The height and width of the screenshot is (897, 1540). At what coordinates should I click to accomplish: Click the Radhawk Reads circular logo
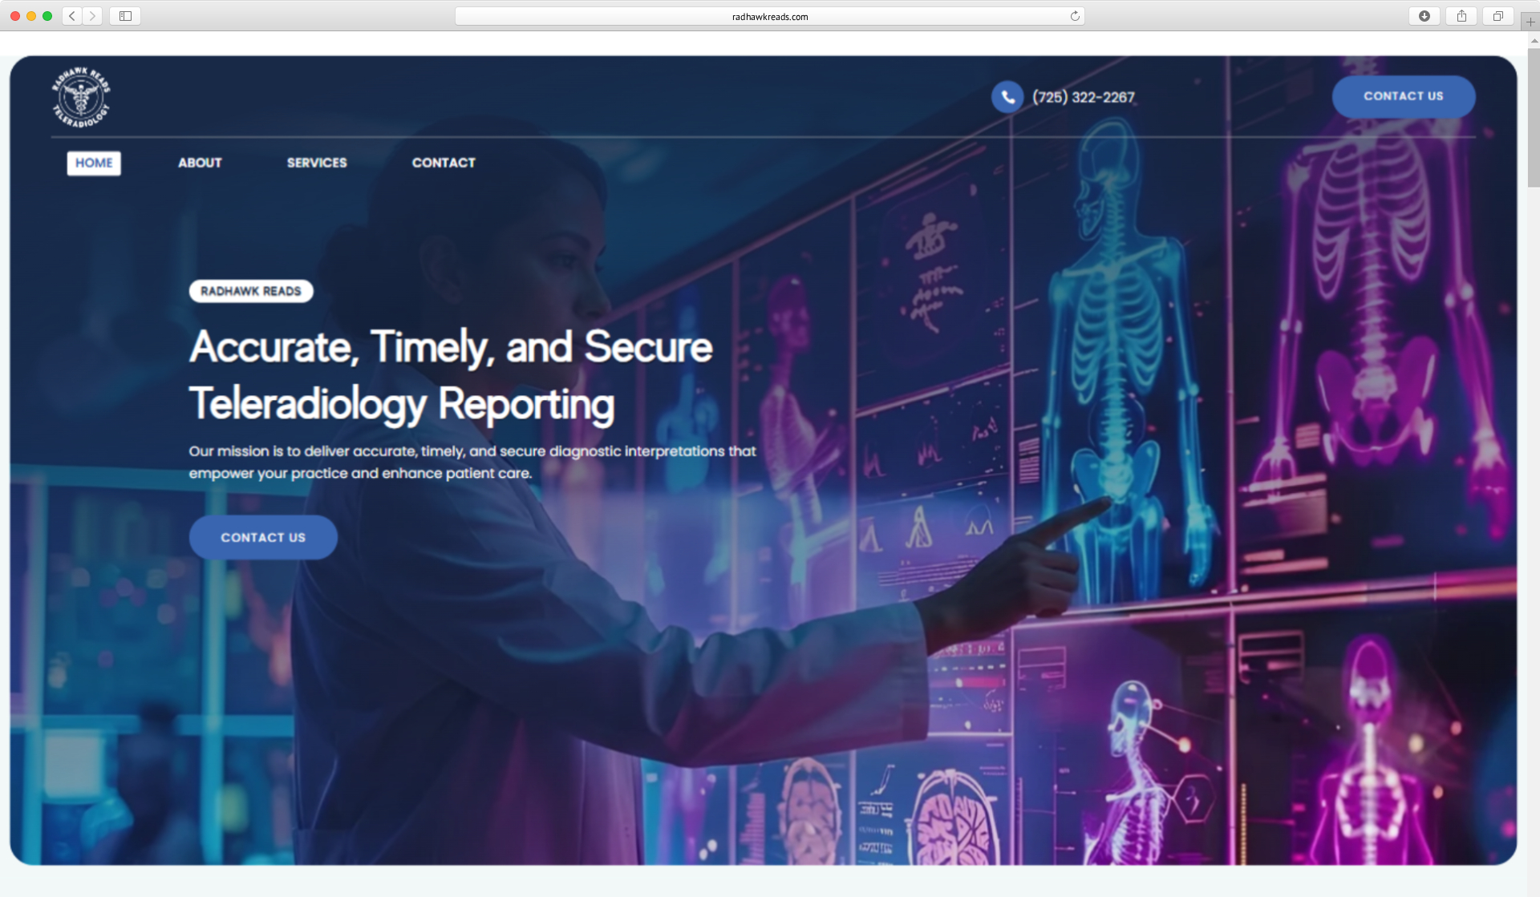tap(81, 97)
